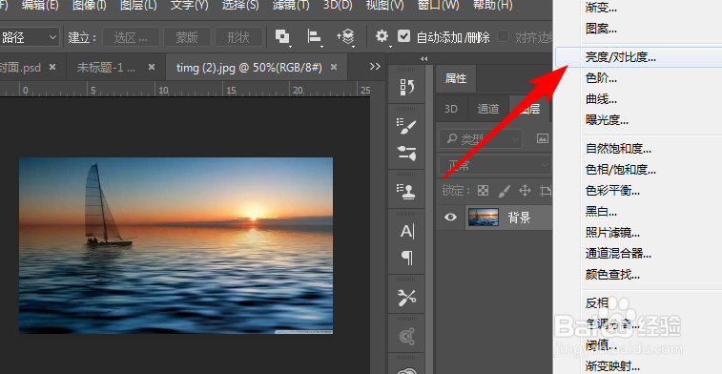Close the 未标题-1 document tab

[152, 67]
